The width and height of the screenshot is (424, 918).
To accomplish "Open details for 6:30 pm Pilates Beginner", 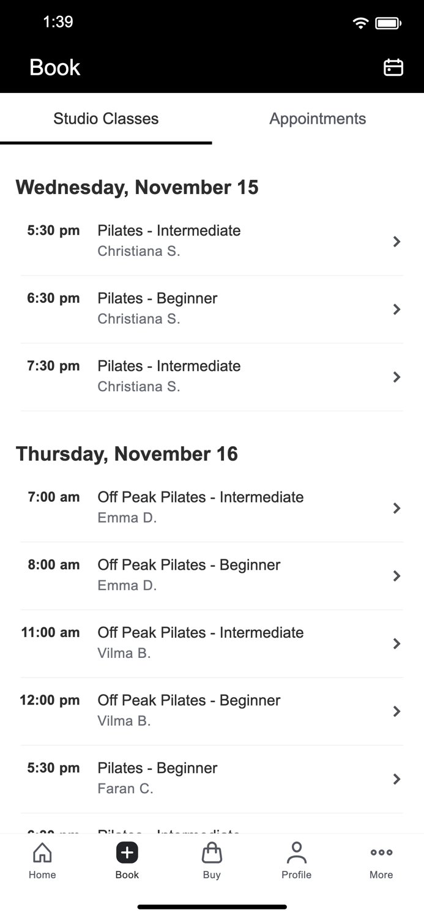I will coord(396,309).
